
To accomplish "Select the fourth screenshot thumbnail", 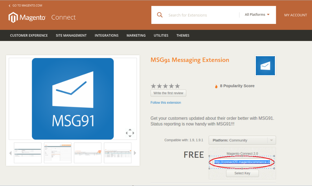I will pyautogui.click(x=118, y=153).
